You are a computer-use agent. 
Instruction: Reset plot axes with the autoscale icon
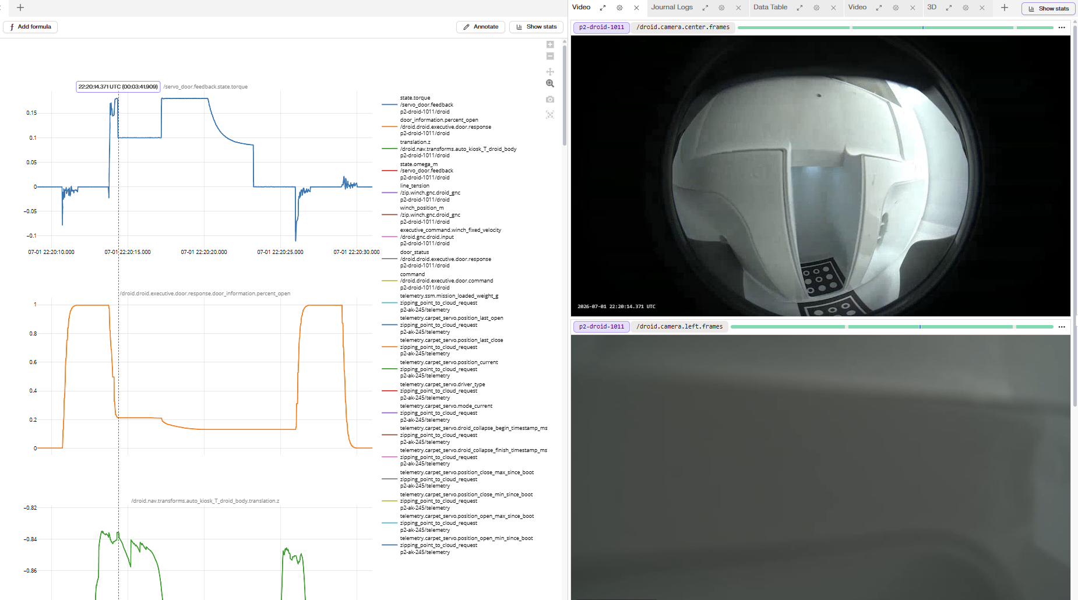pos(550,115)
